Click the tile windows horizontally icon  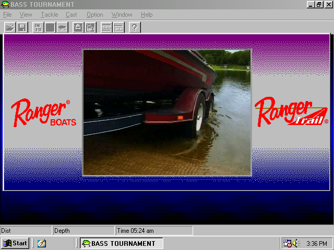(106, 28)
